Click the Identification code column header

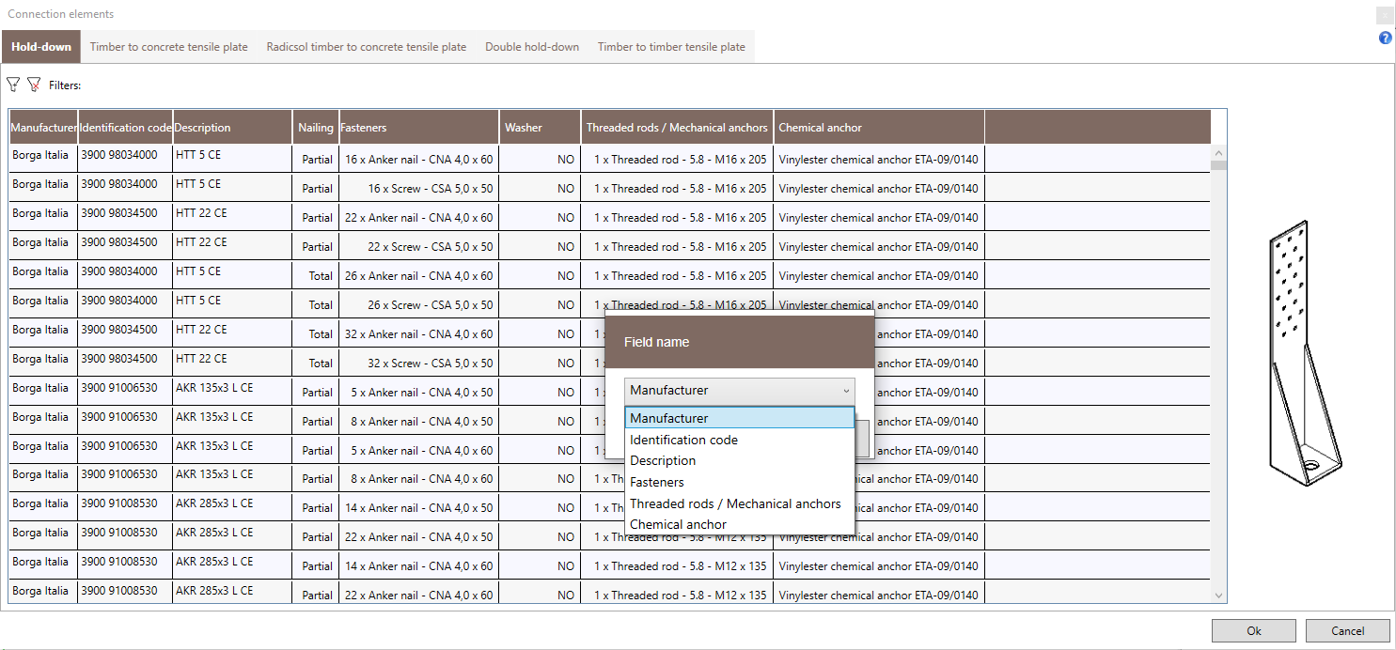125,127
